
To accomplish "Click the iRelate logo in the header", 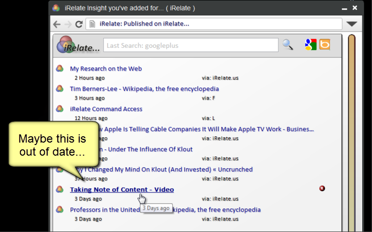I will (78, 45).
